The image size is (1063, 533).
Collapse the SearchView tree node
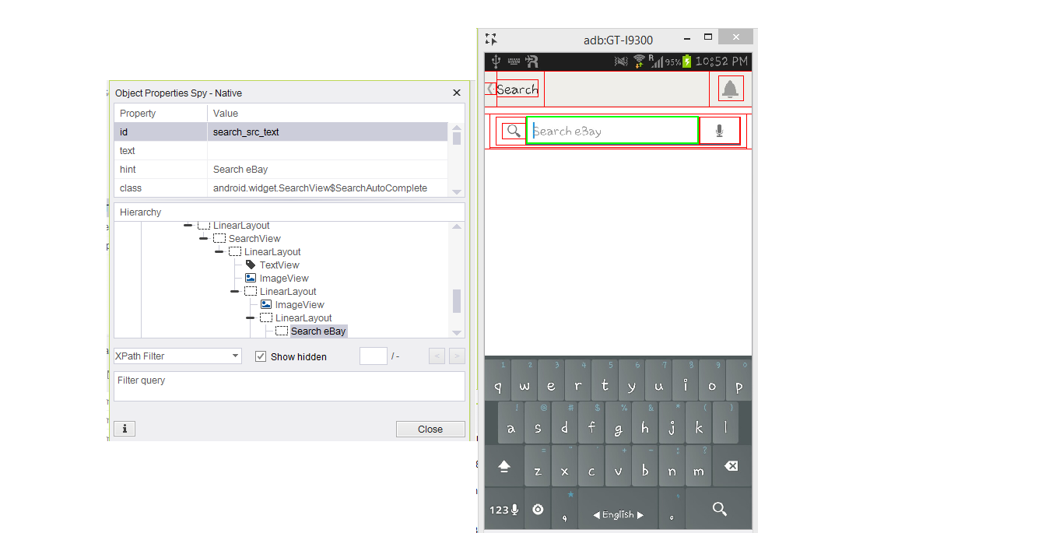tap(203, 239)
